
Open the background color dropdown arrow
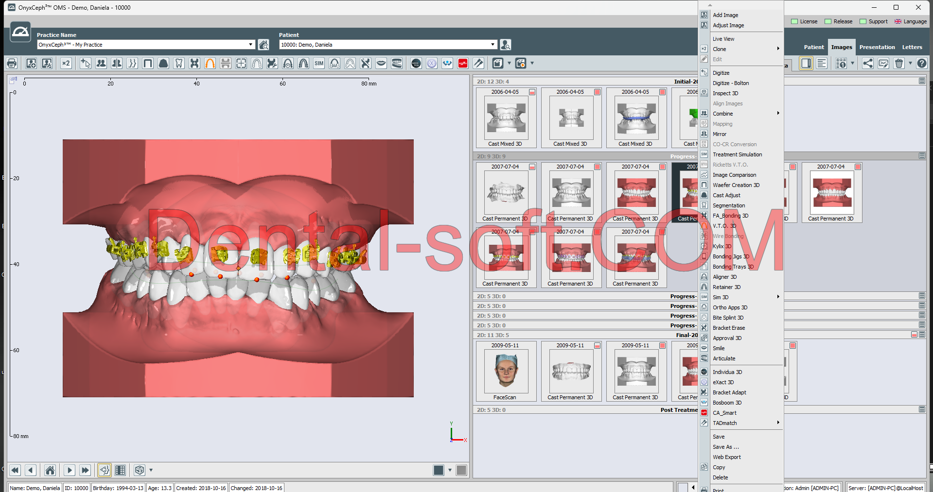450,470
